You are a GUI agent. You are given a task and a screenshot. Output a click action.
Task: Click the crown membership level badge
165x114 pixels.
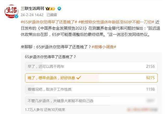(x=50, y=9)
